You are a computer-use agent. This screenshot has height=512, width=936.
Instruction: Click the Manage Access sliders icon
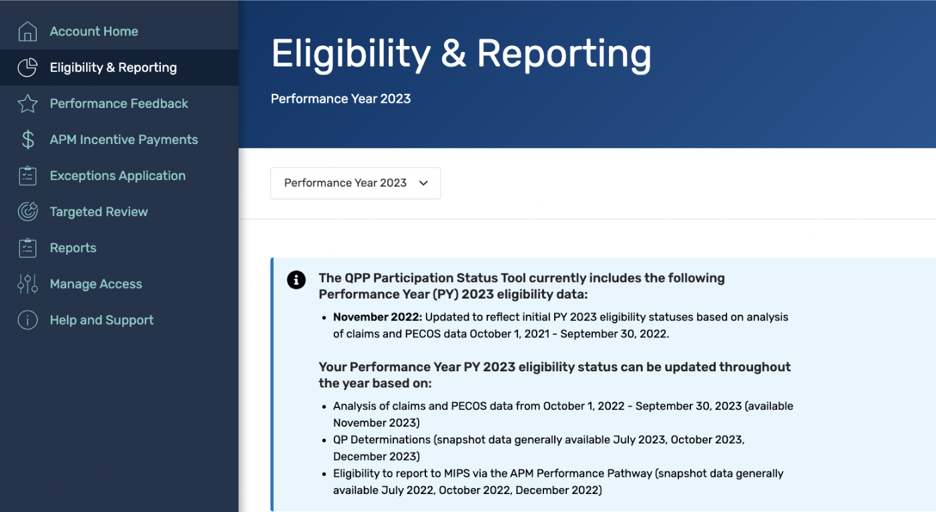coord(27,283)
